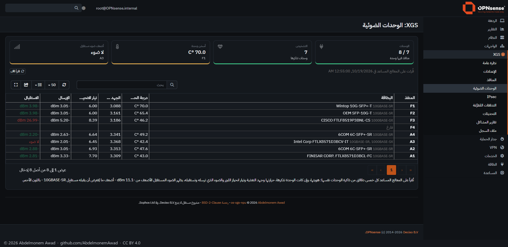
Task: Open XGS ports menu item (المنافذ)
Action: pos(466,80)
